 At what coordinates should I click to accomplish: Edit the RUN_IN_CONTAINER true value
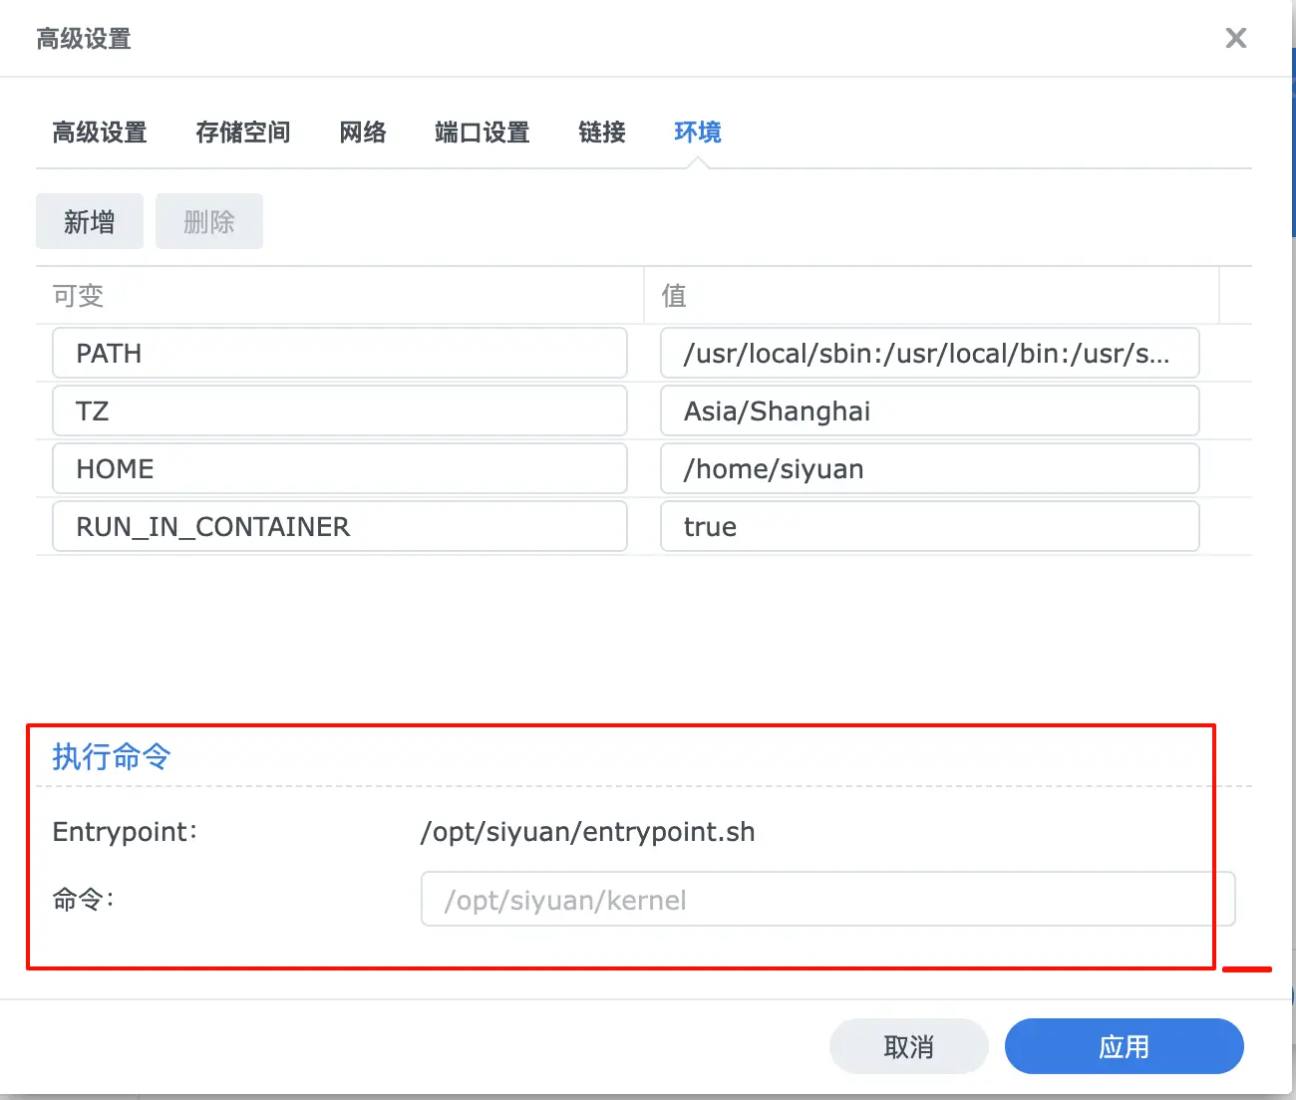coord(928,526)
